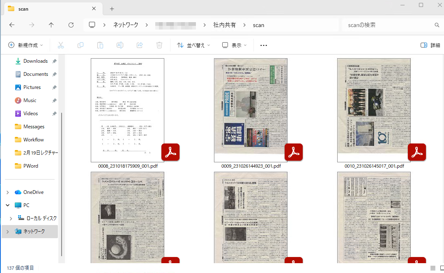Go up one folder level

(x=51, y=25)
